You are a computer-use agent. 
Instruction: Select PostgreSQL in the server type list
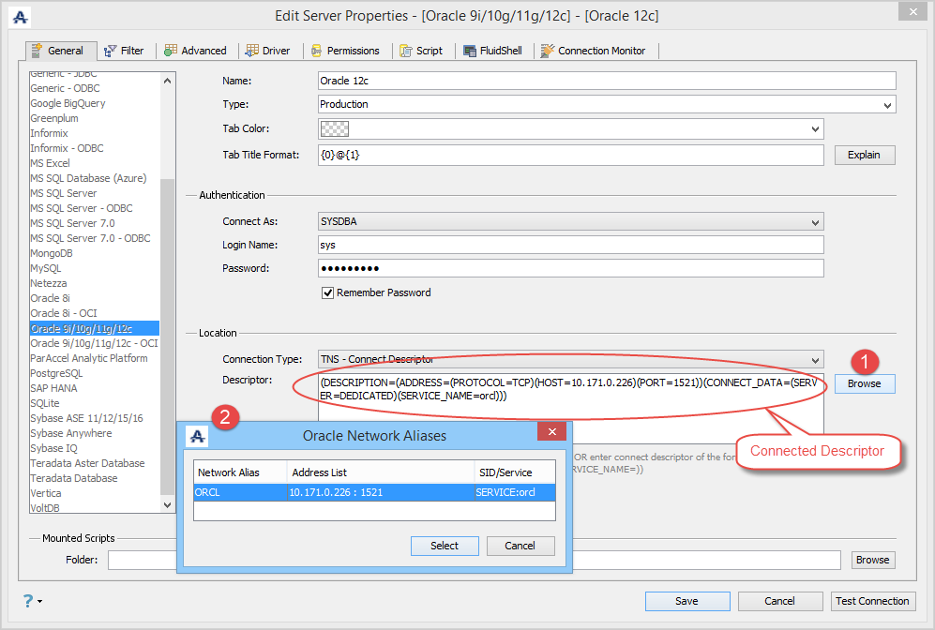[56, 373]
